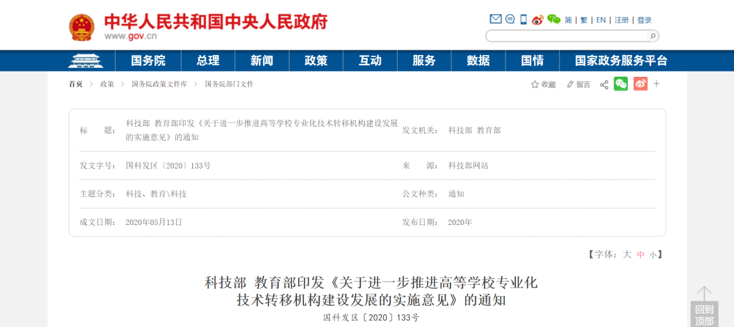
Task: Open the mobile phone version icon
Action: click(523, 19)
